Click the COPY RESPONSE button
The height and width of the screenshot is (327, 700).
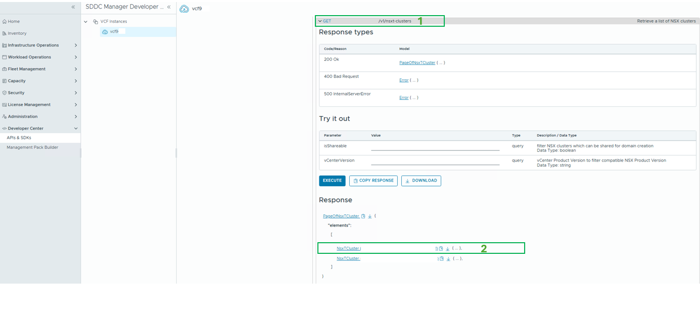pos(374,181)
